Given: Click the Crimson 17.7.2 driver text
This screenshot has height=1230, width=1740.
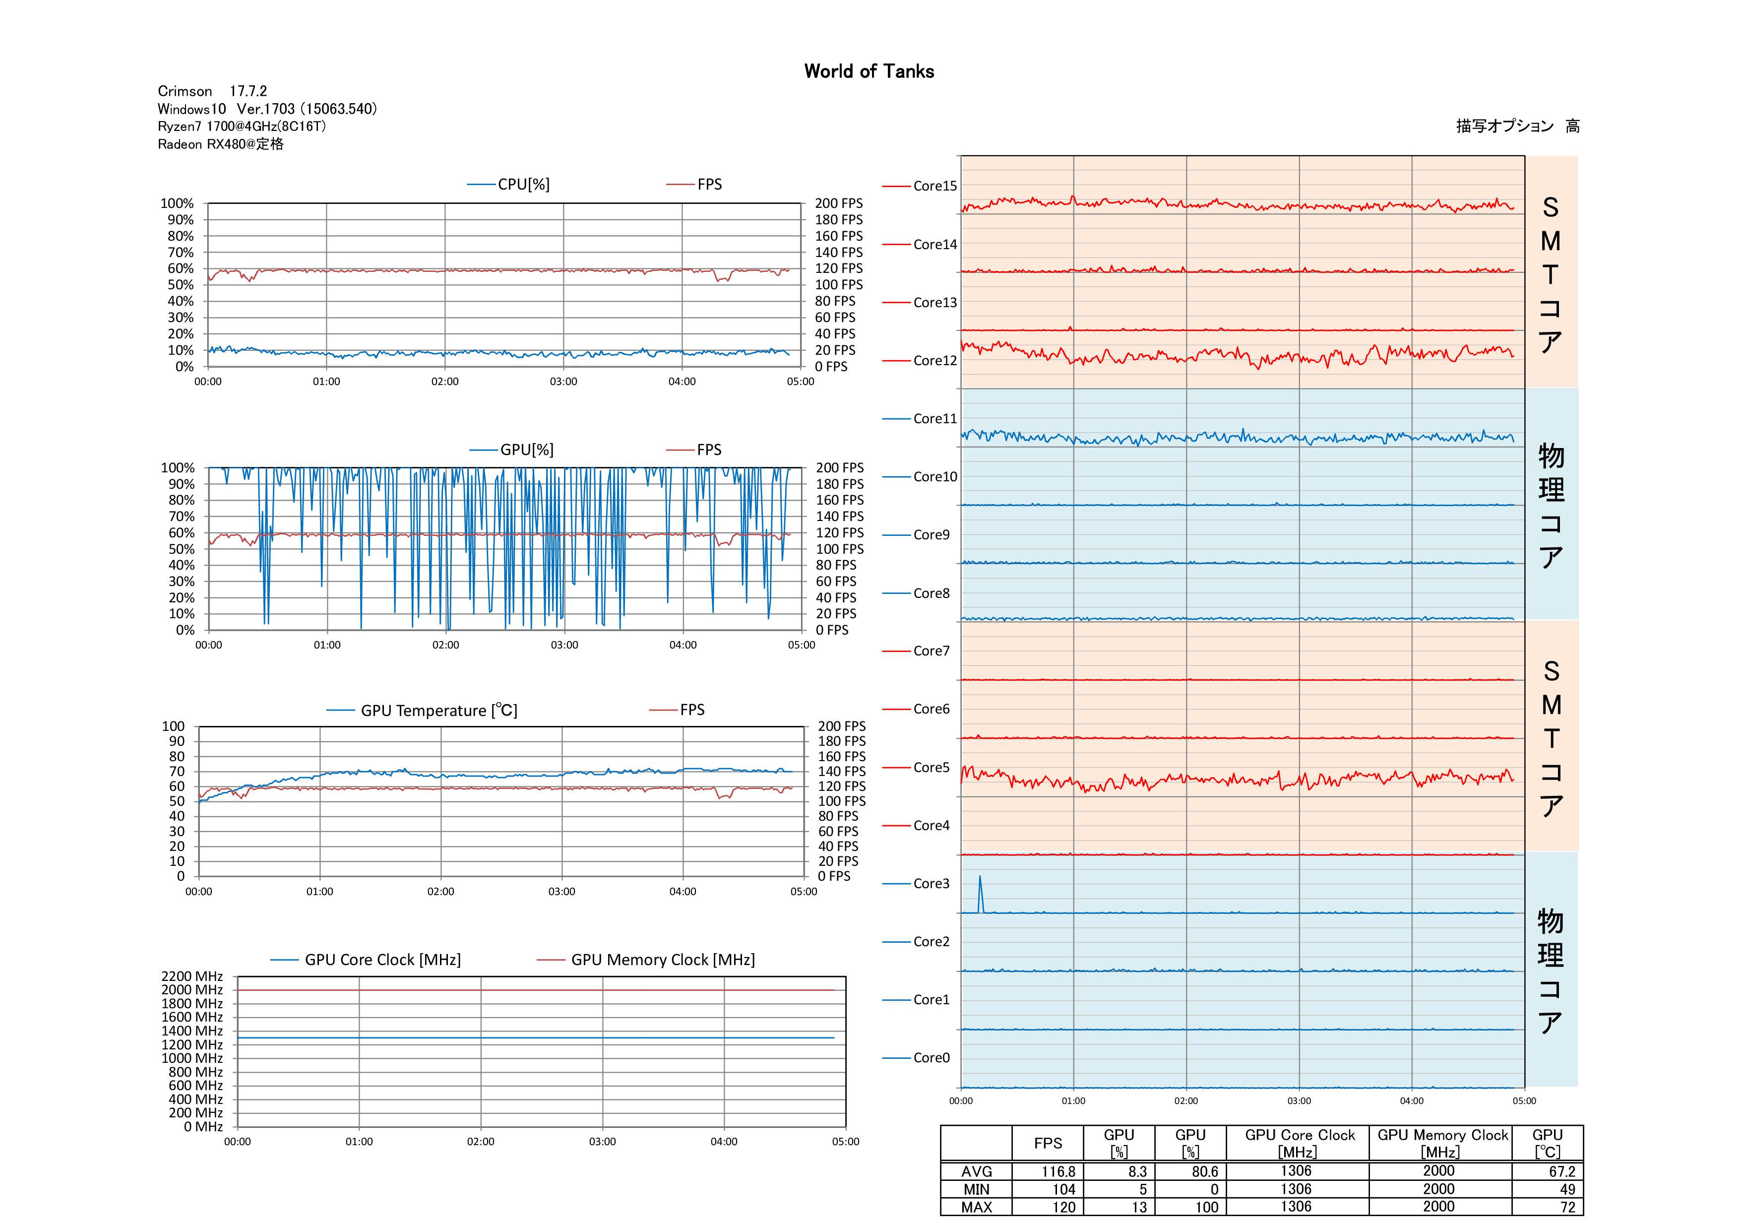Looking at the screenshot, I should pos(212,91).
